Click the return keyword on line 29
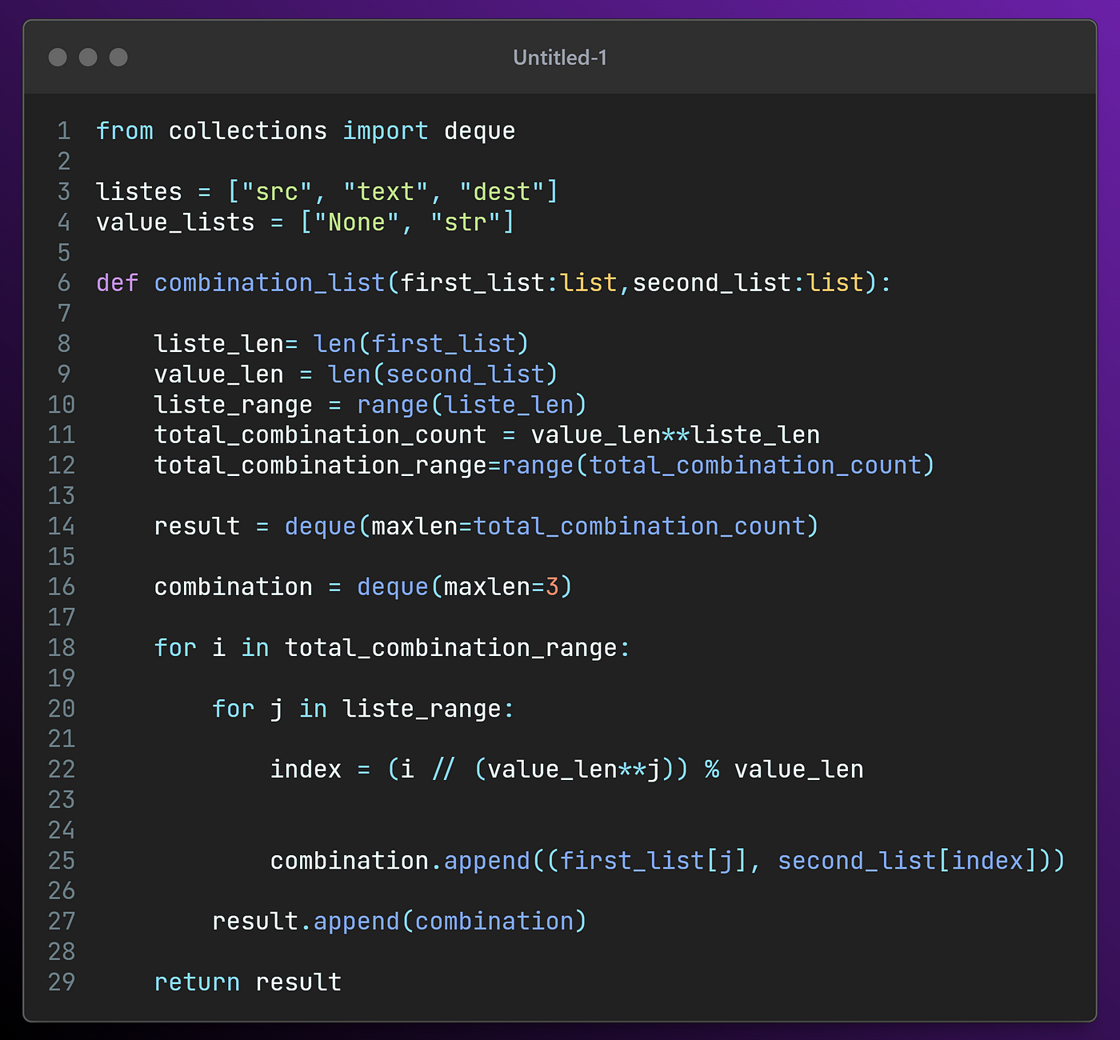1120x1040 pixels. pyautogui.click(x=197, y=982)
